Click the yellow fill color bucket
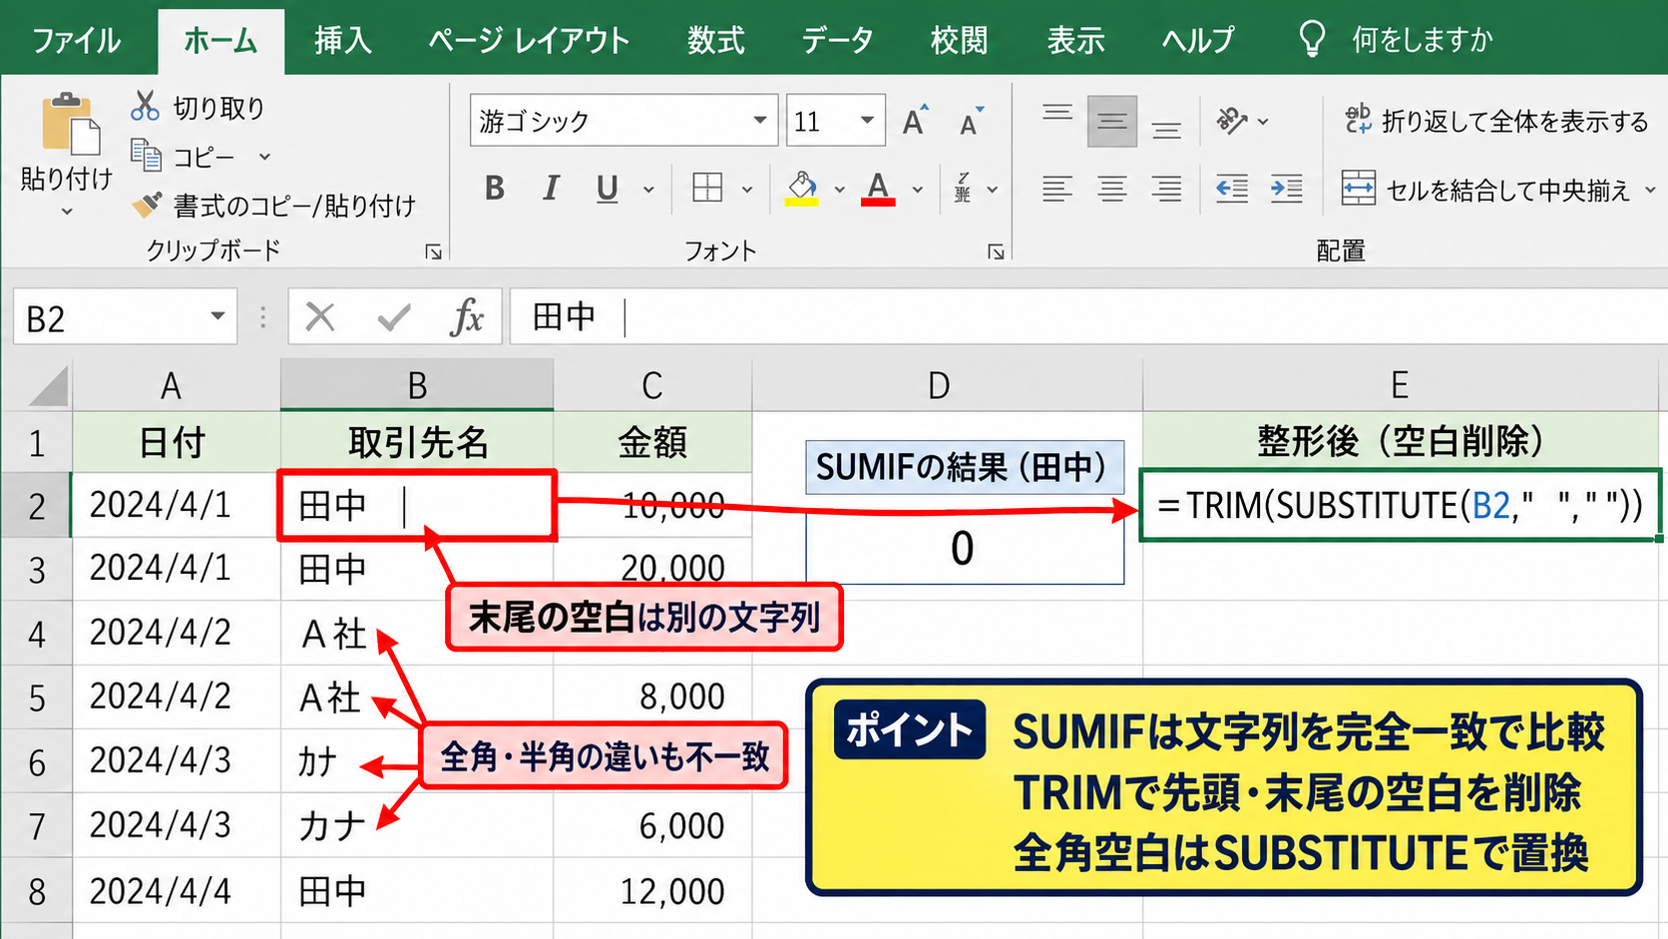The image size is (1668, 939). [802, 188]
